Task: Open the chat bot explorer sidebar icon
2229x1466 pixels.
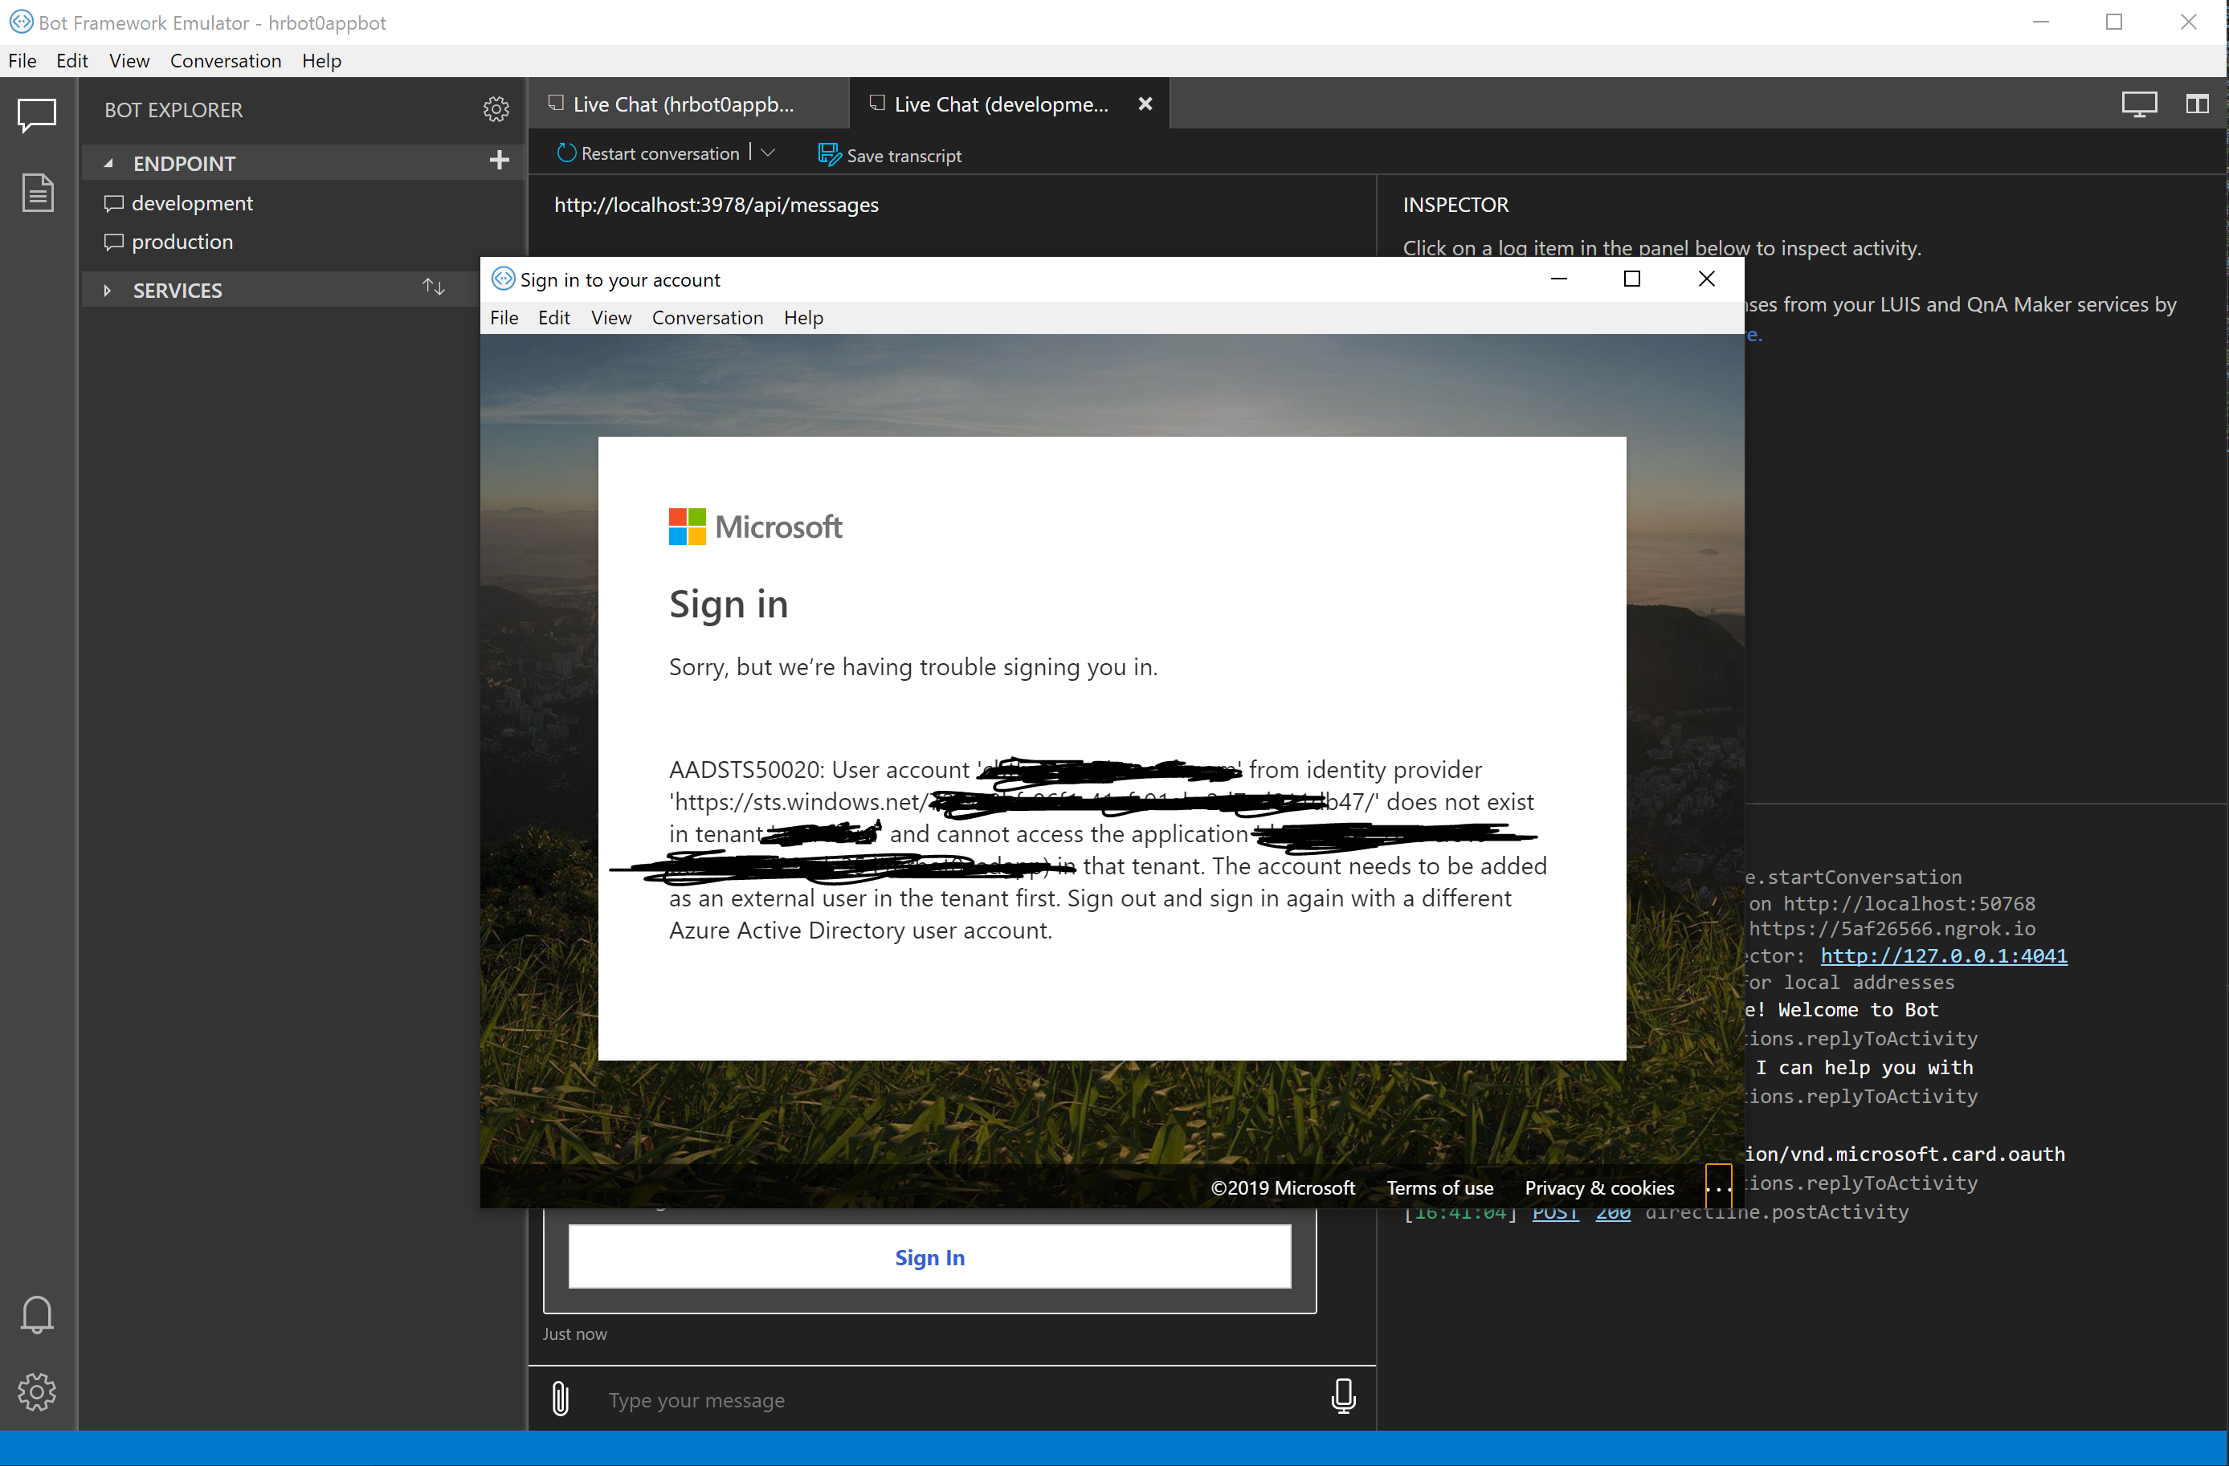Action: coord(36,116)
